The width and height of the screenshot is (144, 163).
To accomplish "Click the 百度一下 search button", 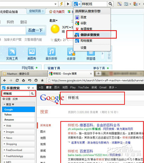I will coord(35,30).
